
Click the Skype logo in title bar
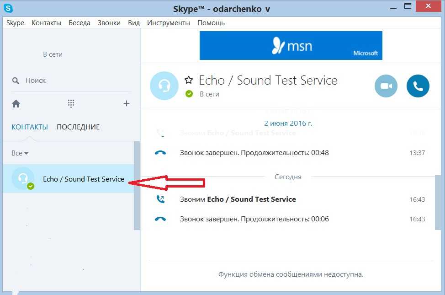[x=8, y=8]
